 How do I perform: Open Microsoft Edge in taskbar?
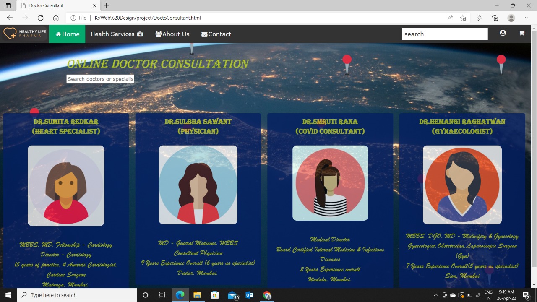tap(180, 295)
